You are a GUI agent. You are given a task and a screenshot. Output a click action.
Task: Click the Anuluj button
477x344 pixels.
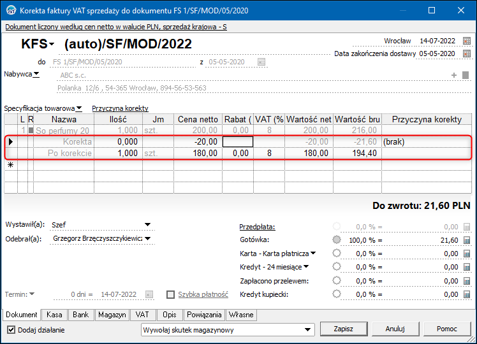[x=395, y=329]
